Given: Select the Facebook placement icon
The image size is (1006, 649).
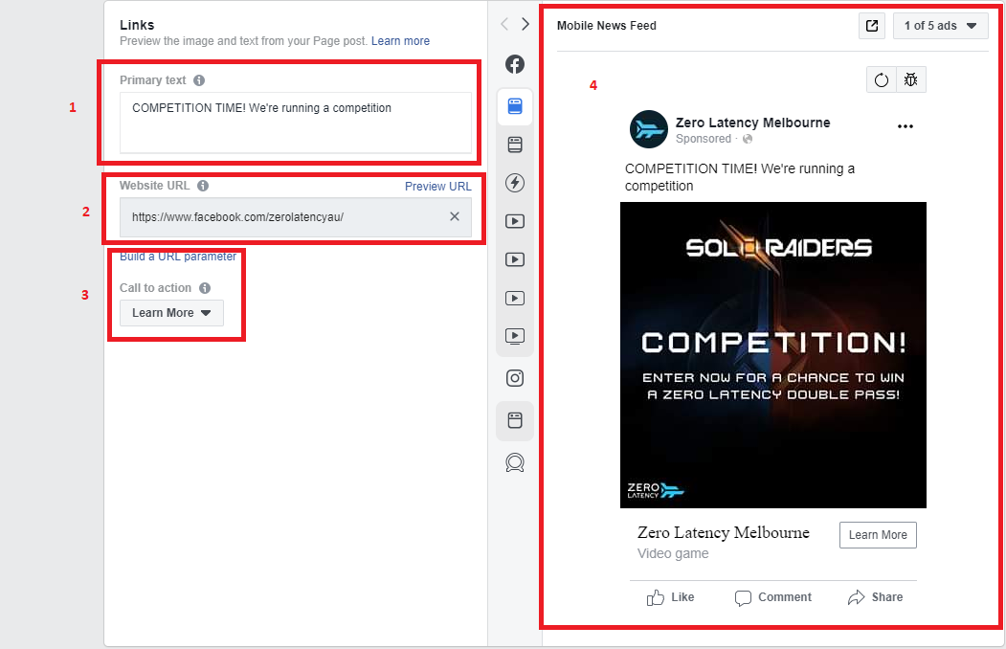Looking at the screenshot, I should (515, 64).
